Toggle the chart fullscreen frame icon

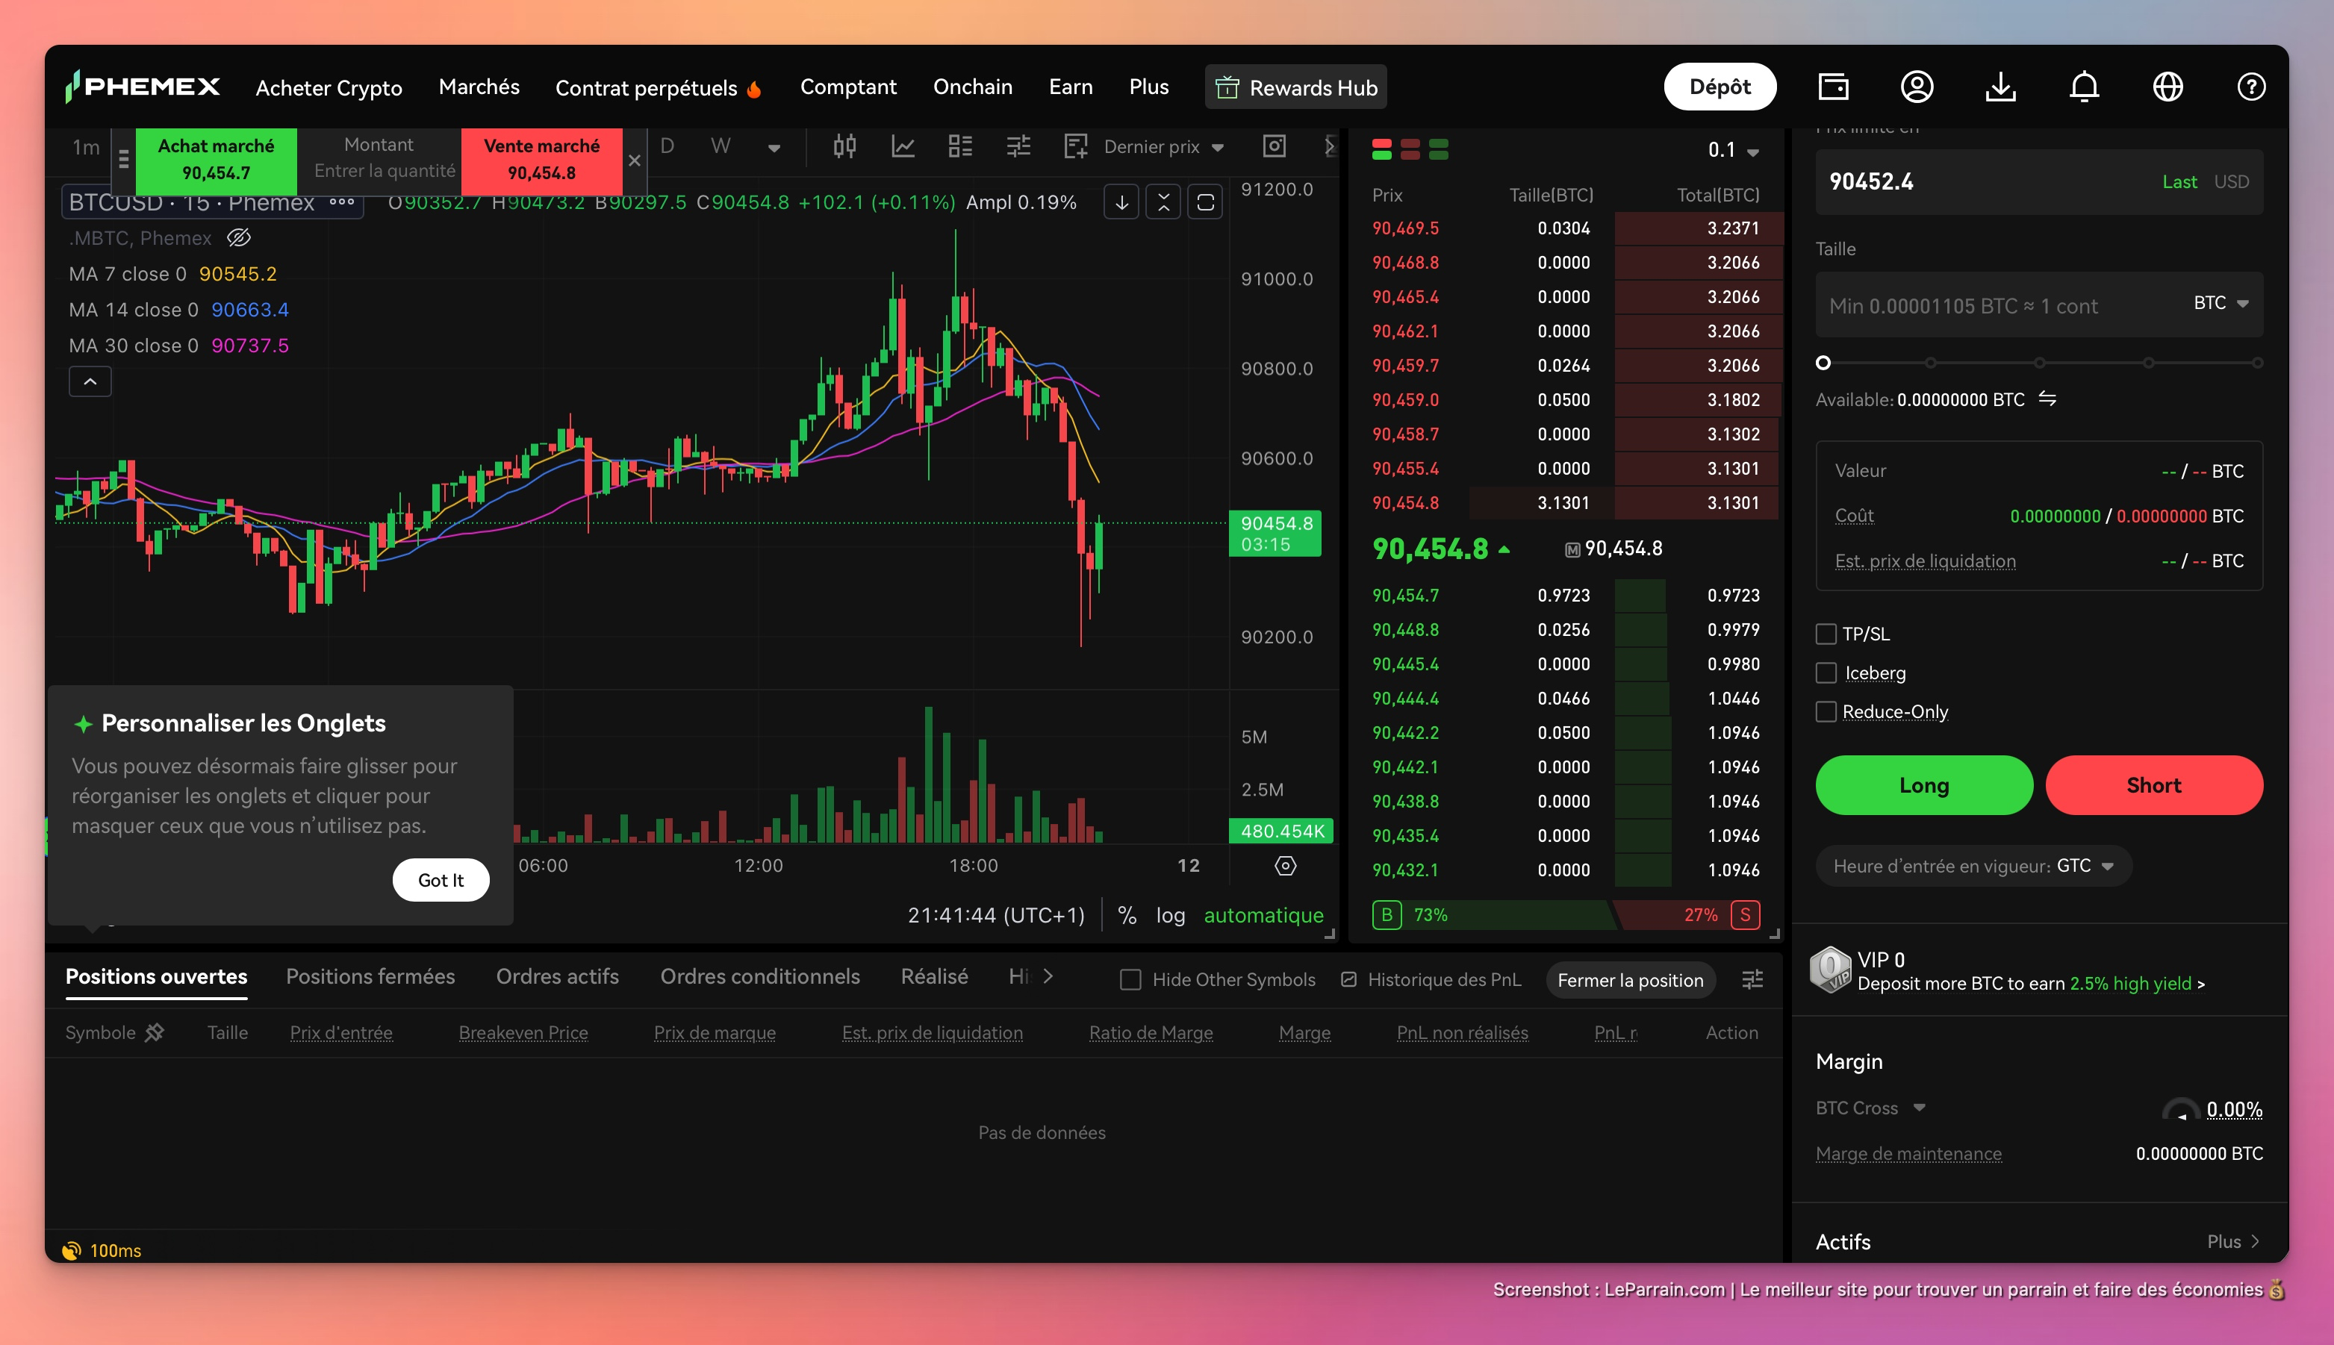click(x=1205, y=202)
